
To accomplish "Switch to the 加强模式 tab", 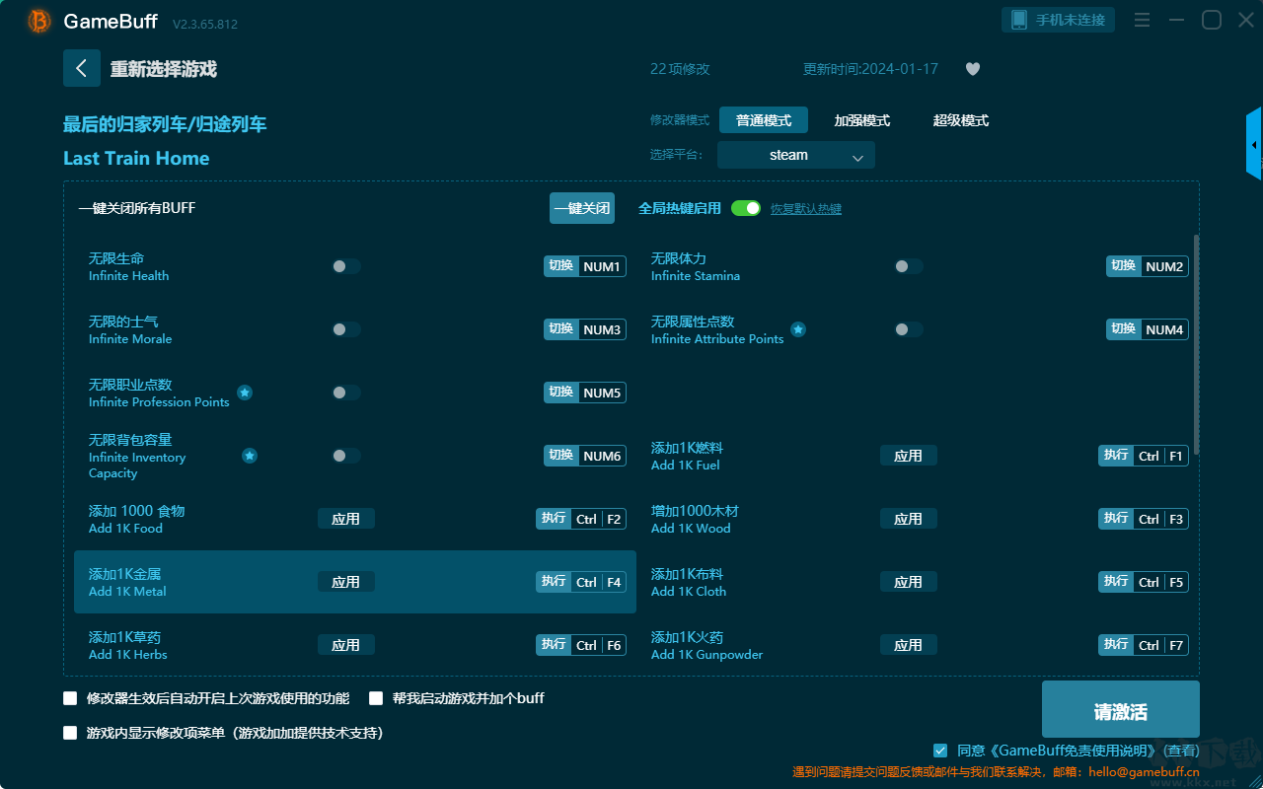I will pos(862,120).
